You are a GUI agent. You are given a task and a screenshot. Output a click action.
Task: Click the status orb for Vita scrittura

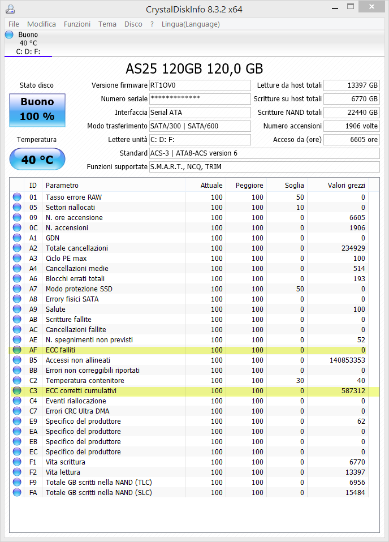17,462
